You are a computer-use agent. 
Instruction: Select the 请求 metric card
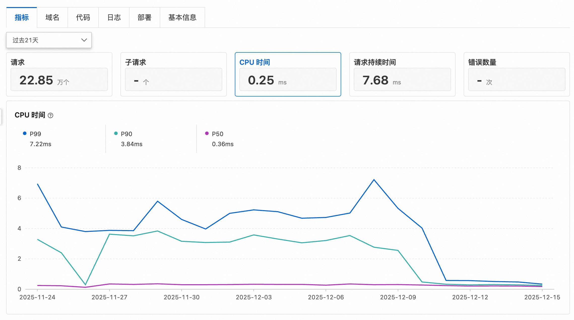coord(59,74)
